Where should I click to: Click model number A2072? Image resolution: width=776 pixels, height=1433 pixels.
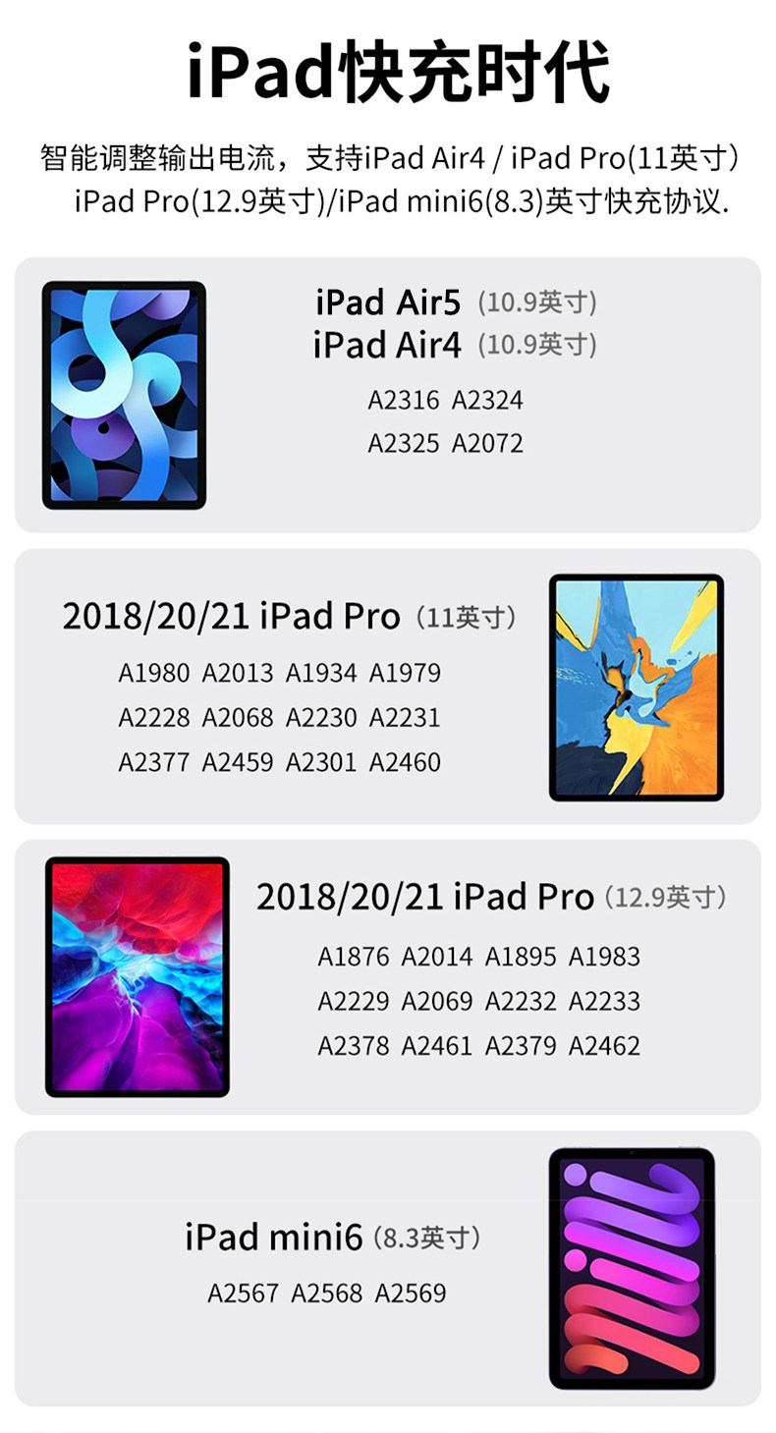[487, 443]
